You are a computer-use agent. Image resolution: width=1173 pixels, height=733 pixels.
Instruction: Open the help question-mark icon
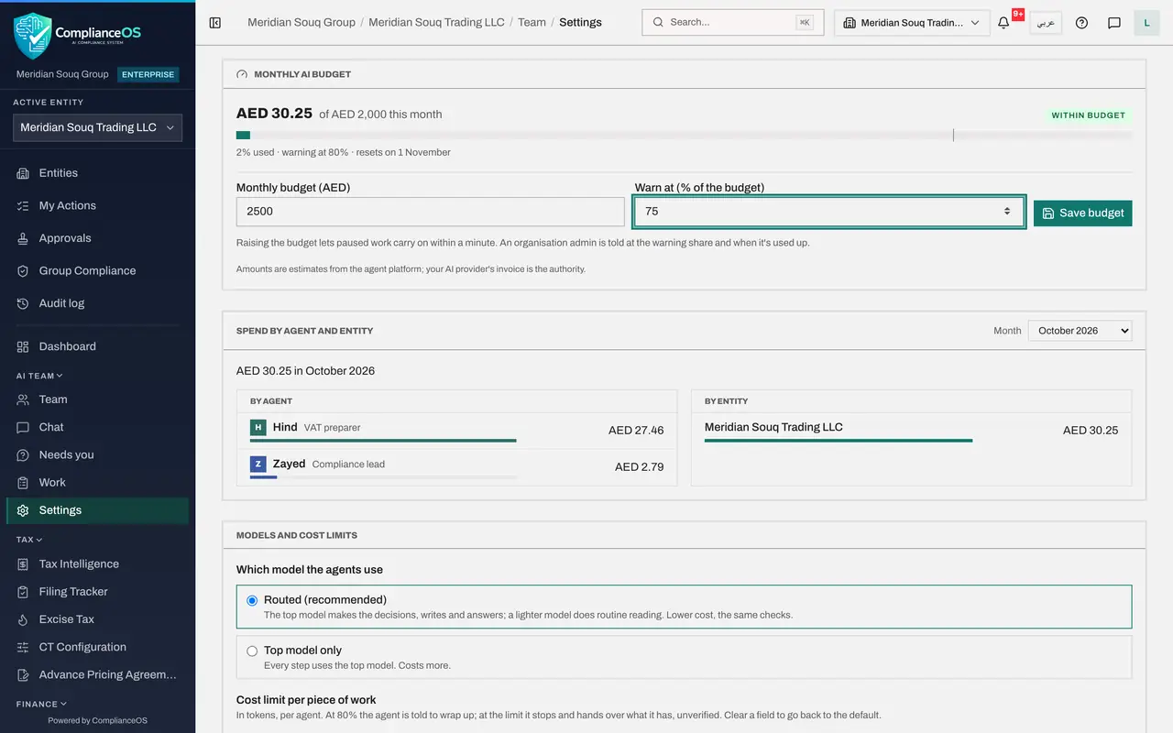coord(1081,23)
